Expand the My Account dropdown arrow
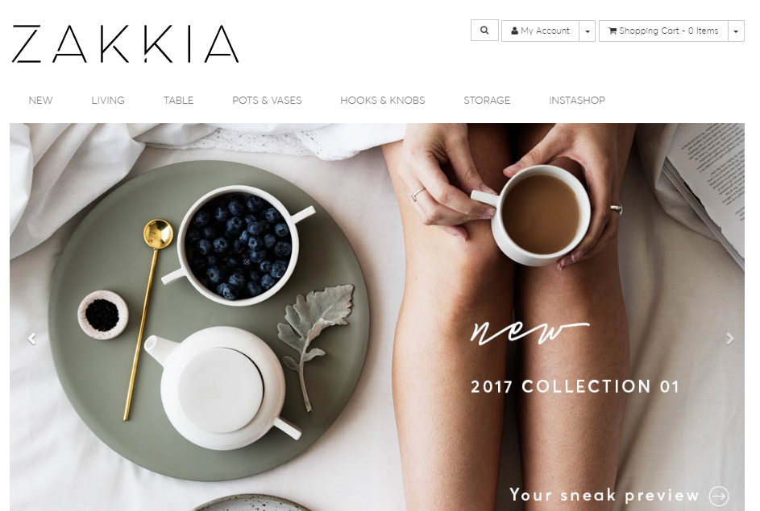Screen dimensions: 760x511 pos(588,31)
